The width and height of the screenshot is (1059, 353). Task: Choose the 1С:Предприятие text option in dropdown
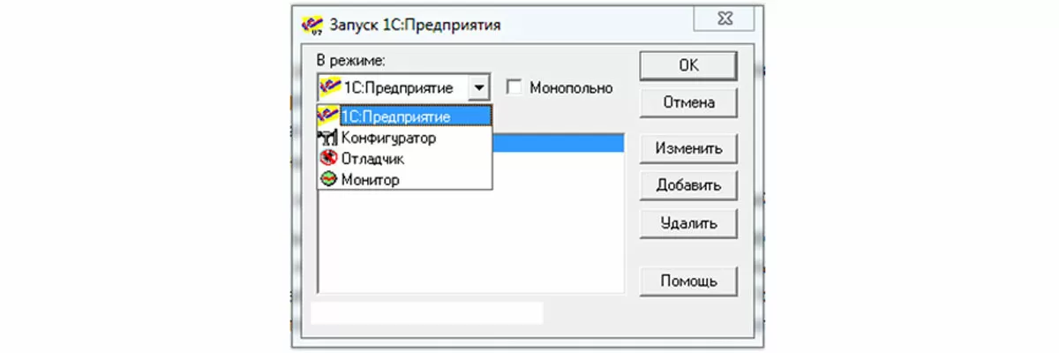[x=395, y=116]
